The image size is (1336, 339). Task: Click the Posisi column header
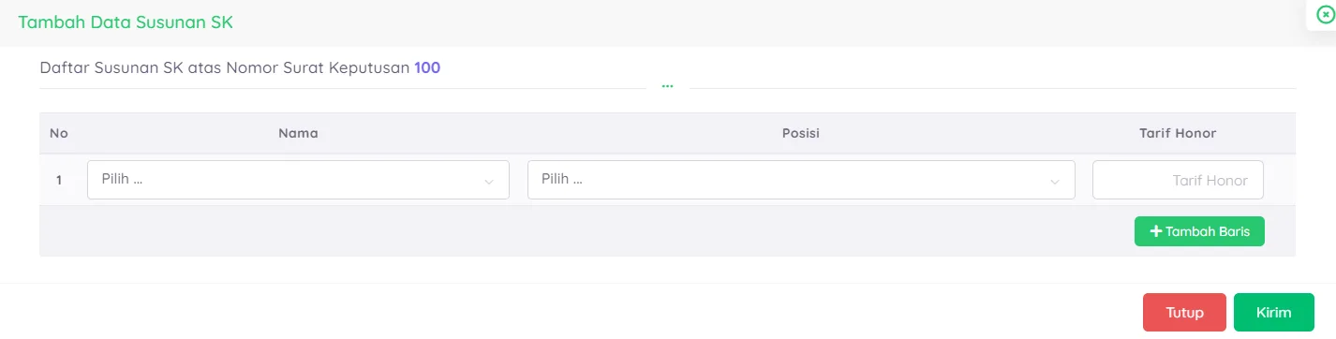pyautogui.click(x=801, y=133)
